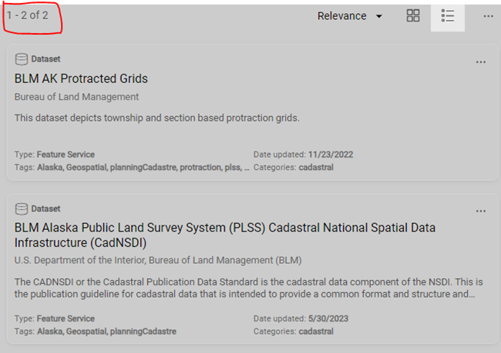
Task: Open options menu for BLM AK Protracted Grids
Action: 480,62
